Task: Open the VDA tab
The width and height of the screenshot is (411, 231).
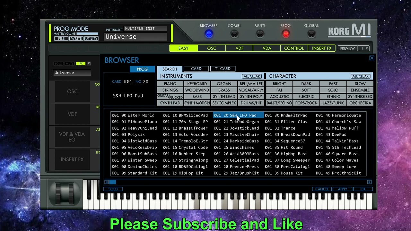Action: point(267,48)
